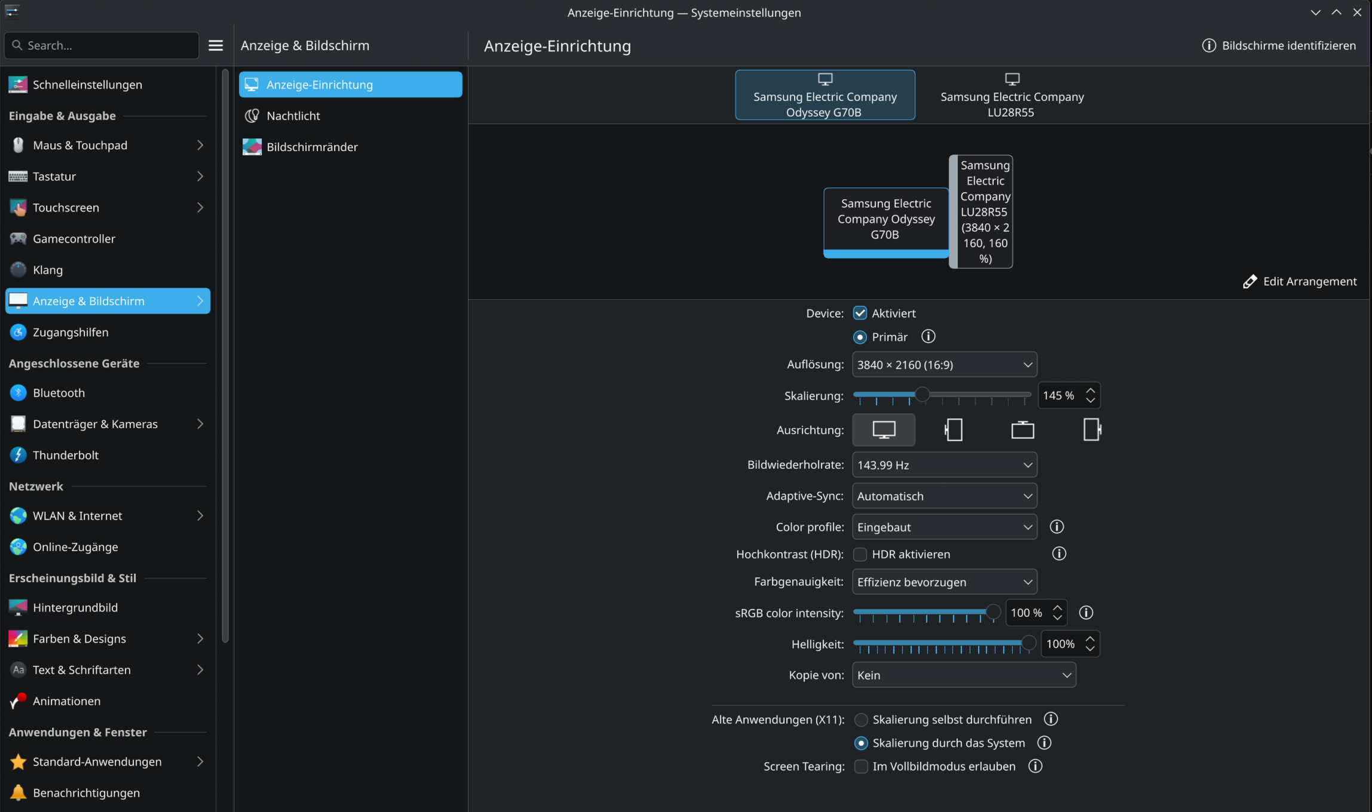
Task: Open hamburger menu beside search field
Action: click(x=216, y=45)
